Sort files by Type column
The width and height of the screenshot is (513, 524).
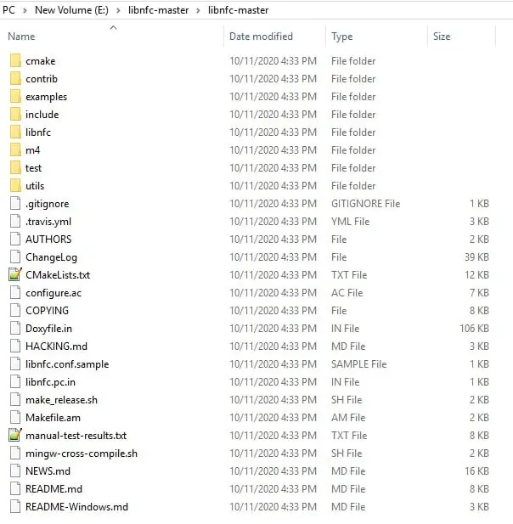click(x=342, y=37)
